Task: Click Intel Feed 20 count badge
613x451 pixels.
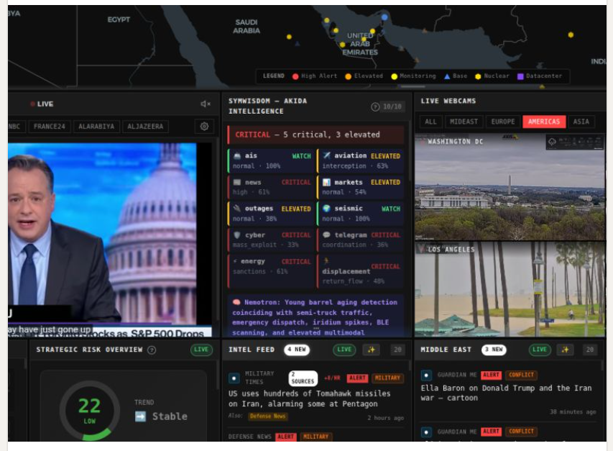Action: click(397, 350)
